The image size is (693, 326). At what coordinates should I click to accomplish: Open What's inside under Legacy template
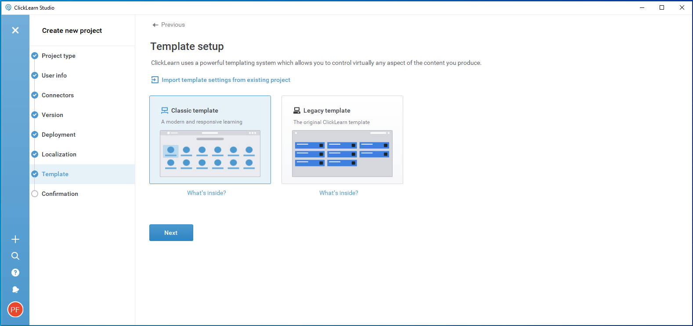click(x=339, y=193)
